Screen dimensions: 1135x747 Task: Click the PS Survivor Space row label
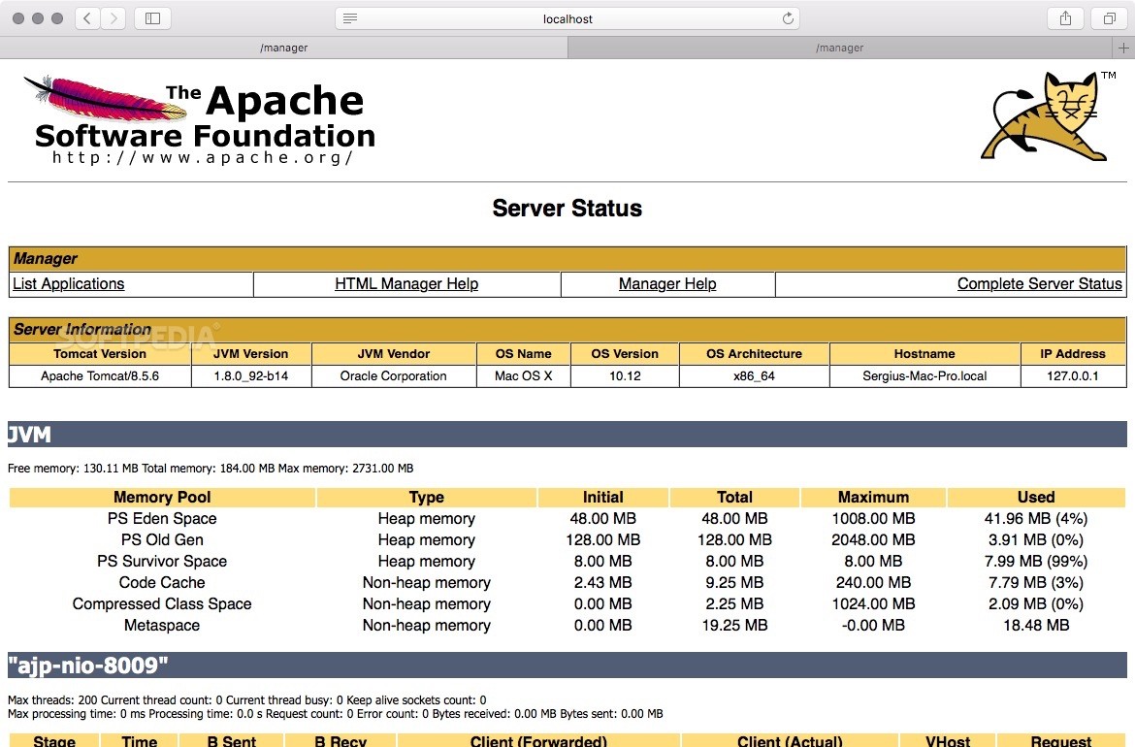click(162, 561)
